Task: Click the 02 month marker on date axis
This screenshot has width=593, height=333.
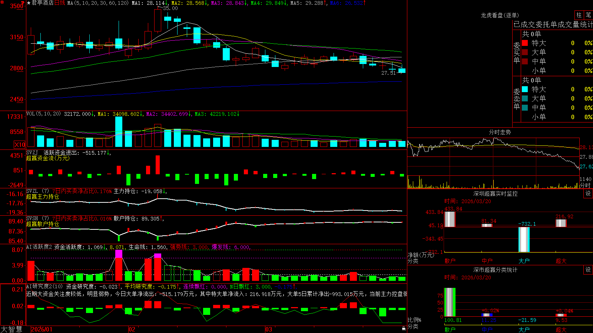Action: 132,329
